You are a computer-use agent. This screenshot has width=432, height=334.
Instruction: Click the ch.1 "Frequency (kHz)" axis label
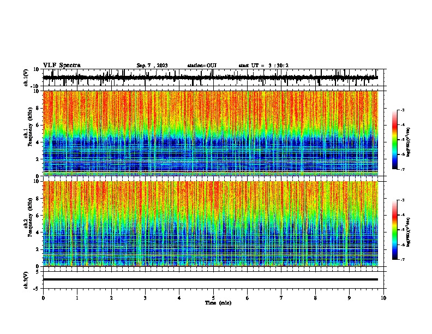click(30, 127)
